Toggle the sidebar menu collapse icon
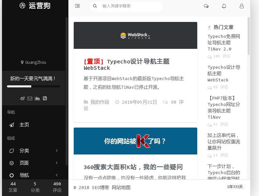Screen dimensions: 259x196 click(x=77, y=6)
